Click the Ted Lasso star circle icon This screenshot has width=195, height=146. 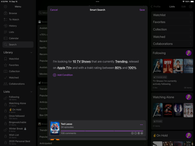click(x=142, y=133)
